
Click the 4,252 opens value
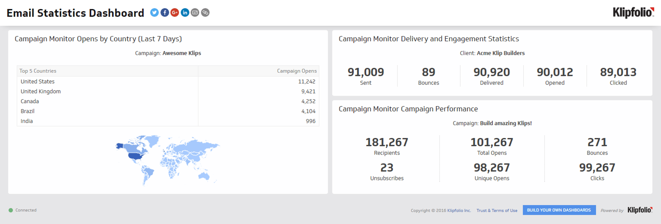click(308, 102)
